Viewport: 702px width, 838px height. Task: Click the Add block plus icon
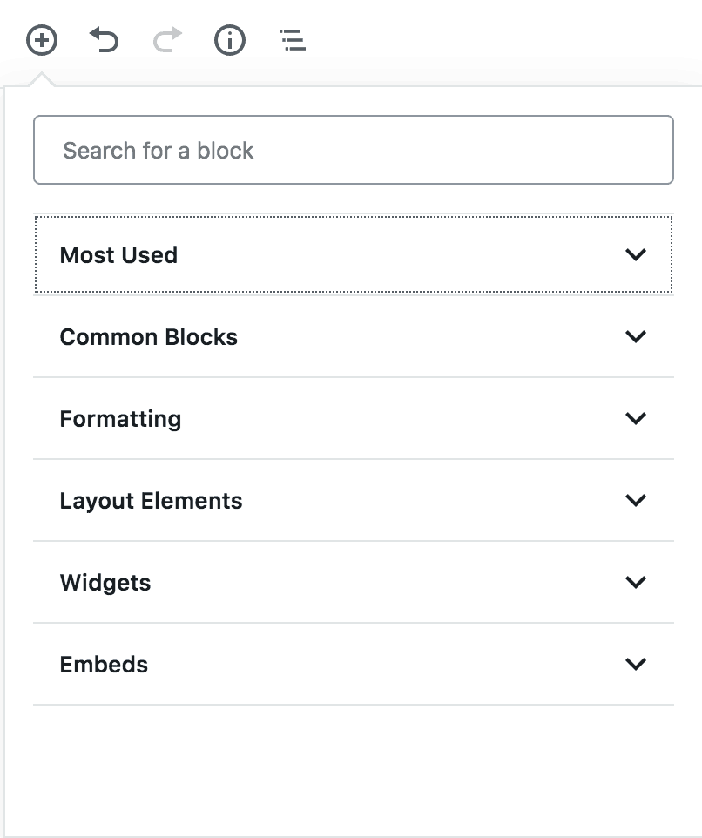(x=42, y=40)
